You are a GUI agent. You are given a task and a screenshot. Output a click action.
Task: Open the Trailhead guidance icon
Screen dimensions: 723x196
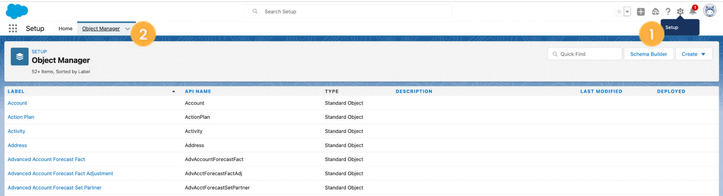(x=655, y=12)
